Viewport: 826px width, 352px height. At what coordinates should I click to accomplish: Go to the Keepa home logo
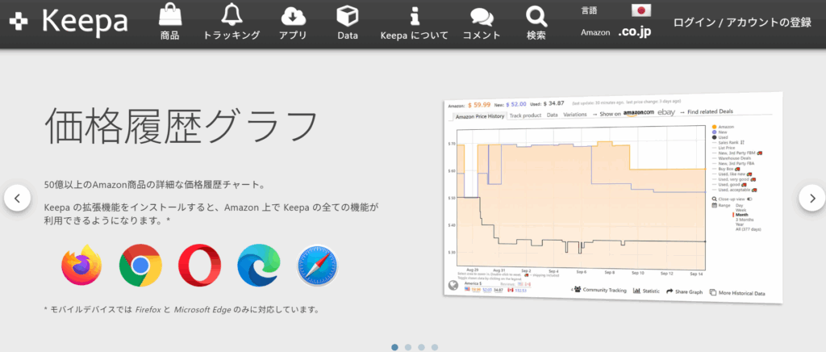tap(69, 23)
